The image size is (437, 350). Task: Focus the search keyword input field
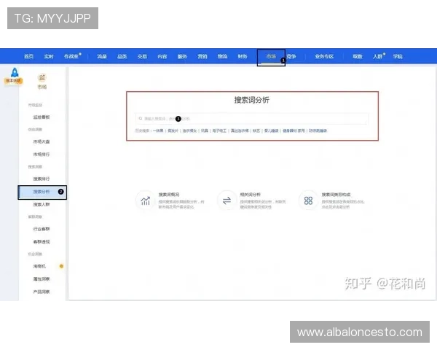(x=252, y=119)
